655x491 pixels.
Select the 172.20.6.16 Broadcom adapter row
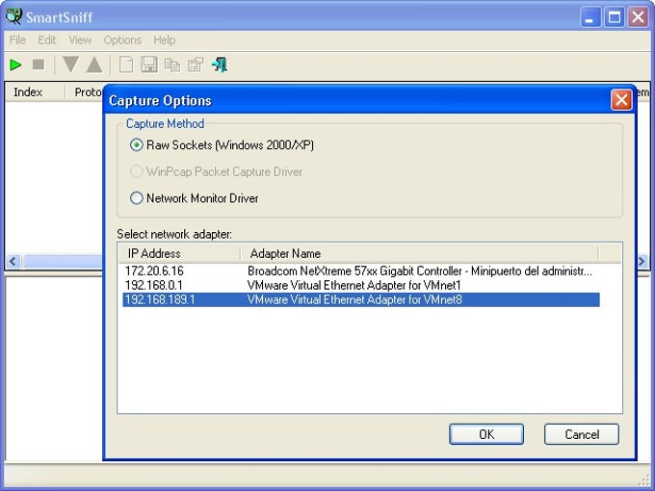click(x=361, y=271)
